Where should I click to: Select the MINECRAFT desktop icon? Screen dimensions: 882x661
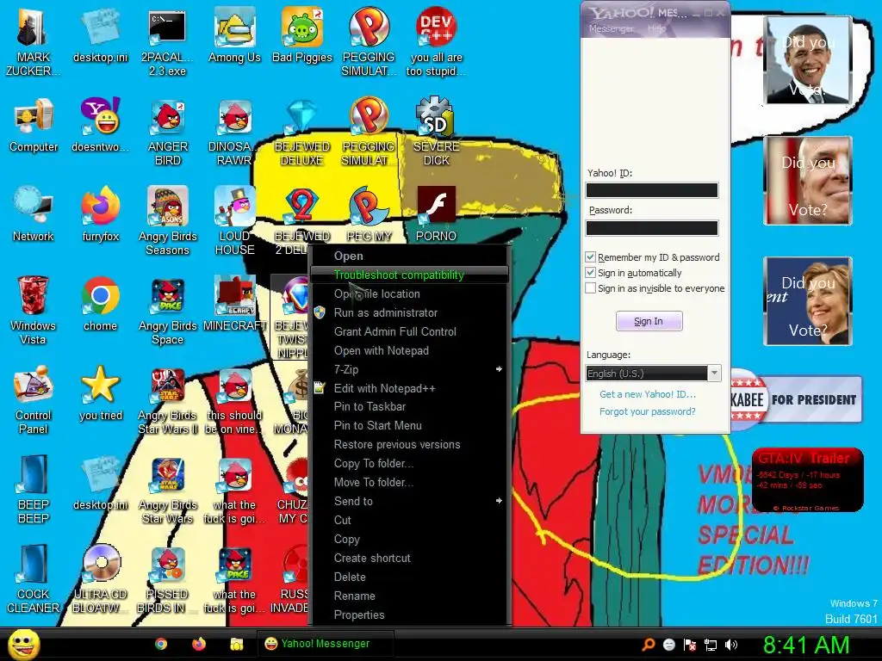coord(234,304)
